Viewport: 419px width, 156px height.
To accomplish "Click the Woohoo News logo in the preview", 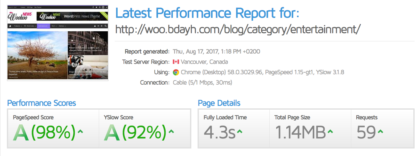I will (x=18, y=16).
